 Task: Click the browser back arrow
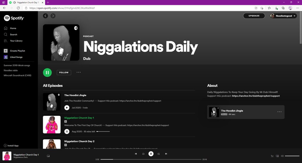[x=4, y=8]
